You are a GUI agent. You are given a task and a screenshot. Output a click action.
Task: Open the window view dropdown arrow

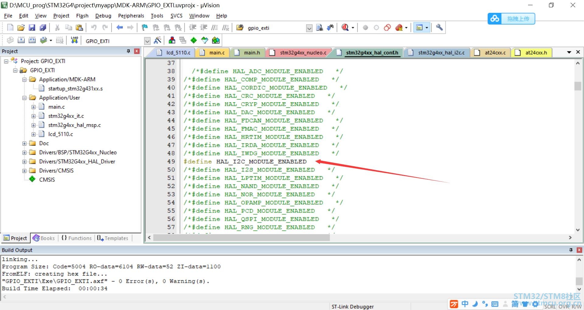tap(427, 28)
